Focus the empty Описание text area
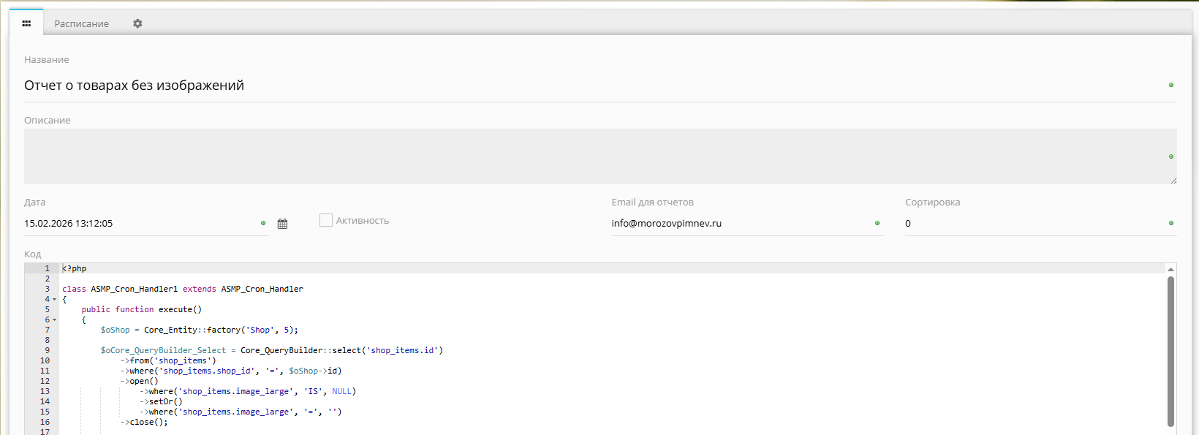The image size is (1199, 435). 585,156
